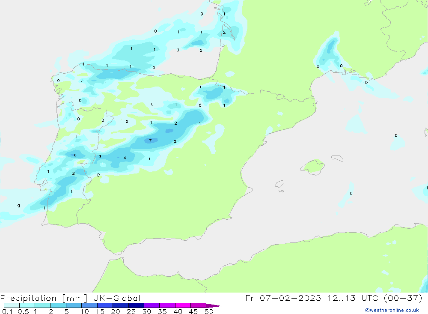
Task: Click the 25 legend scale label
Action: [x=131, y=311]
